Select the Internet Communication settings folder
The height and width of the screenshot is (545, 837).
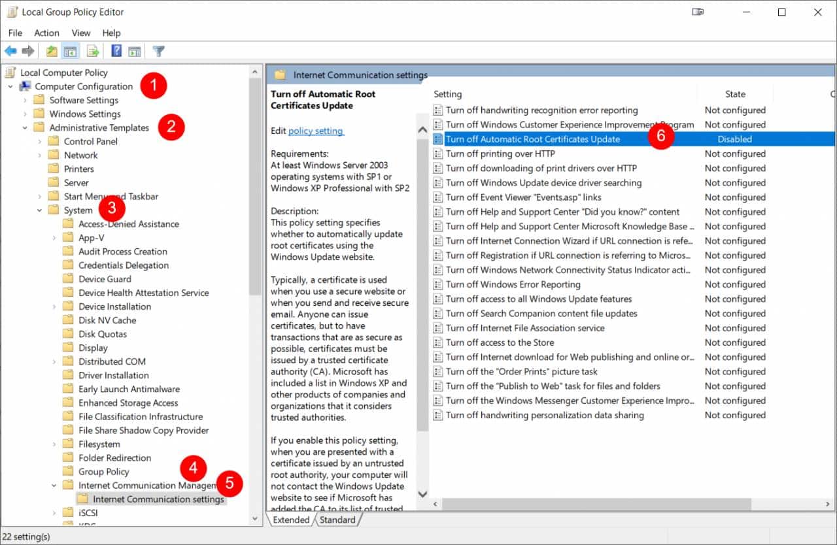pyautogui.click(x=158, y=499)
